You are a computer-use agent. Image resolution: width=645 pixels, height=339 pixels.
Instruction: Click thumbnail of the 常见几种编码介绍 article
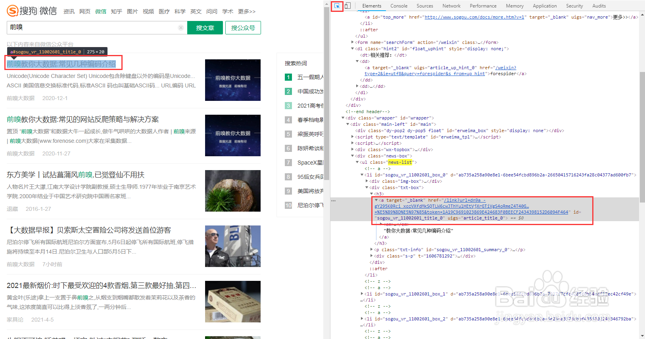pos(233,80)
